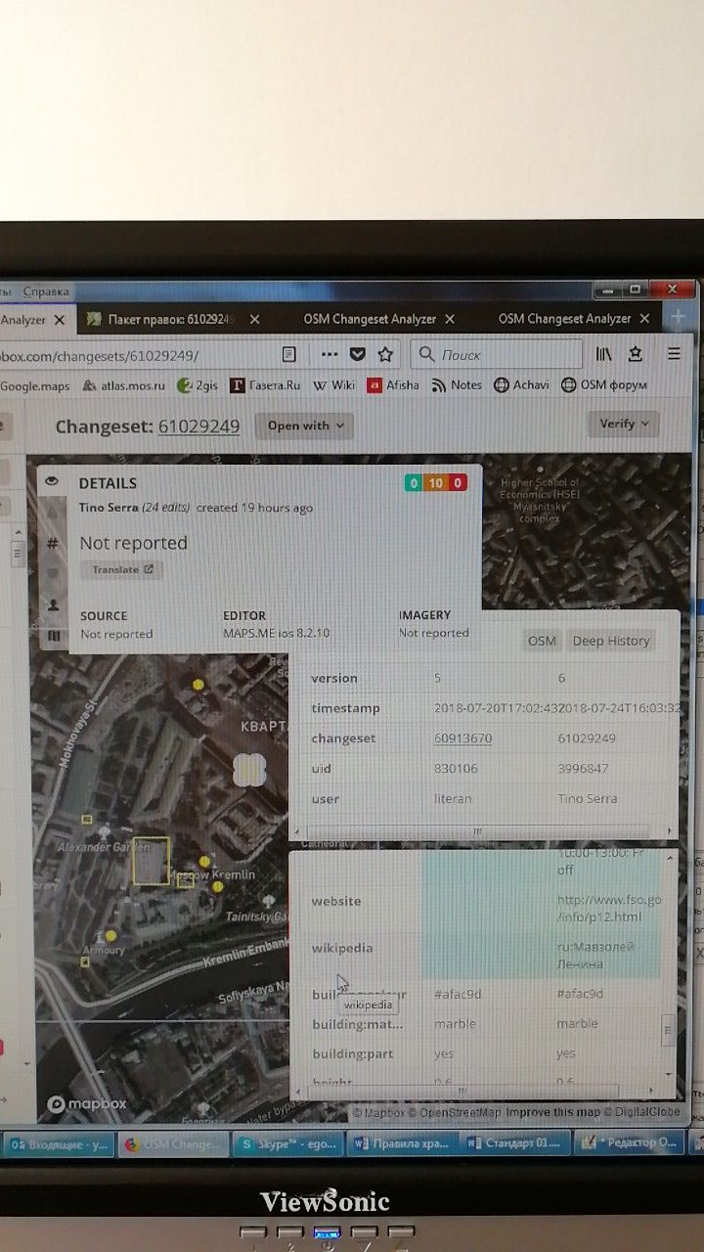The image size is (704, 1252).
Task: Open Редактор O... window in taskbar
Action: (629, 1142)
